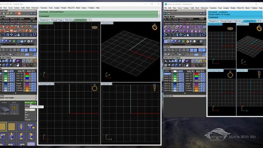263x148 pixels.
Task: Open Side View viewport dropdown in right window
Action: (247, 71)
